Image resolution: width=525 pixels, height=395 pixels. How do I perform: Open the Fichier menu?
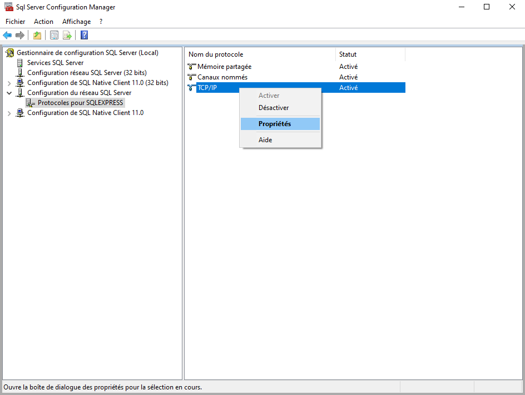point(16,22)
